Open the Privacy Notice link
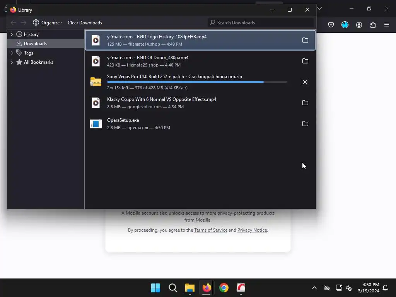This screenshot has width=396, height=297. (252, 230)
